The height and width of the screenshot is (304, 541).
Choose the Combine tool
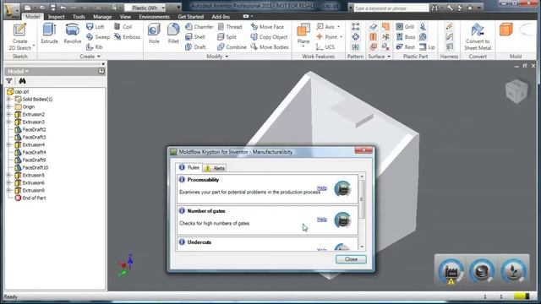click(232, 47)
